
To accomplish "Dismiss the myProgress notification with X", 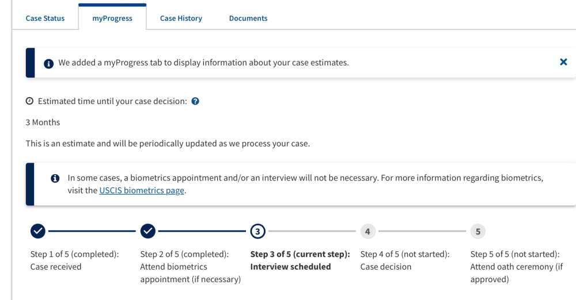I will pos(563,62).
